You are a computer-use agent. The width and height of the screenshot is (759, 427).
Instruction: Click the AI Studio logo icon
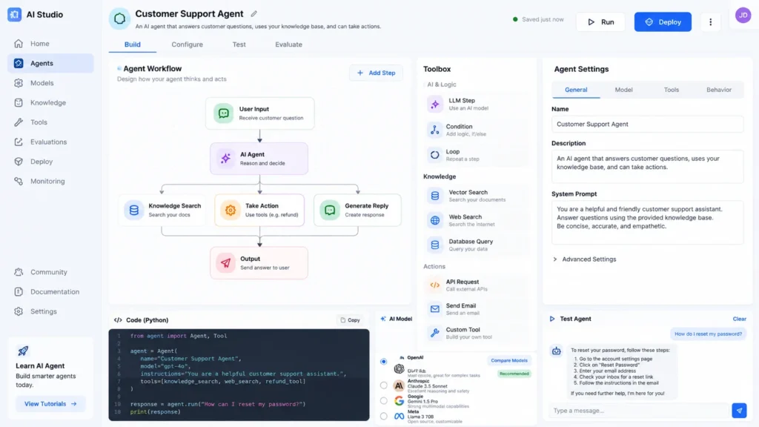[x=15, y=15]
